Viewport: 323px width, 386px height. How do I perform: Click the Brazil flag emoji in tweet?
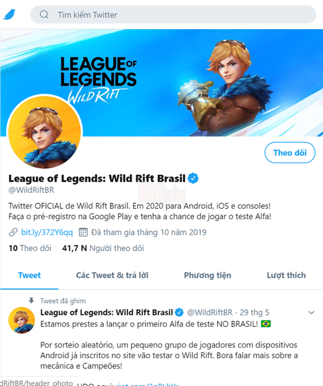pos(266,324)
